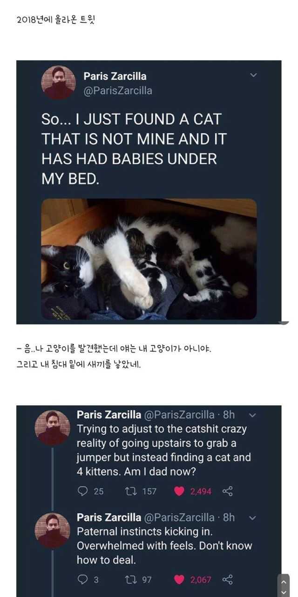Open the profile picture on the top tweet
Image resolution: width=298 pixels, height=597 pixels.
pyautogui.click(x=59, y=83)
